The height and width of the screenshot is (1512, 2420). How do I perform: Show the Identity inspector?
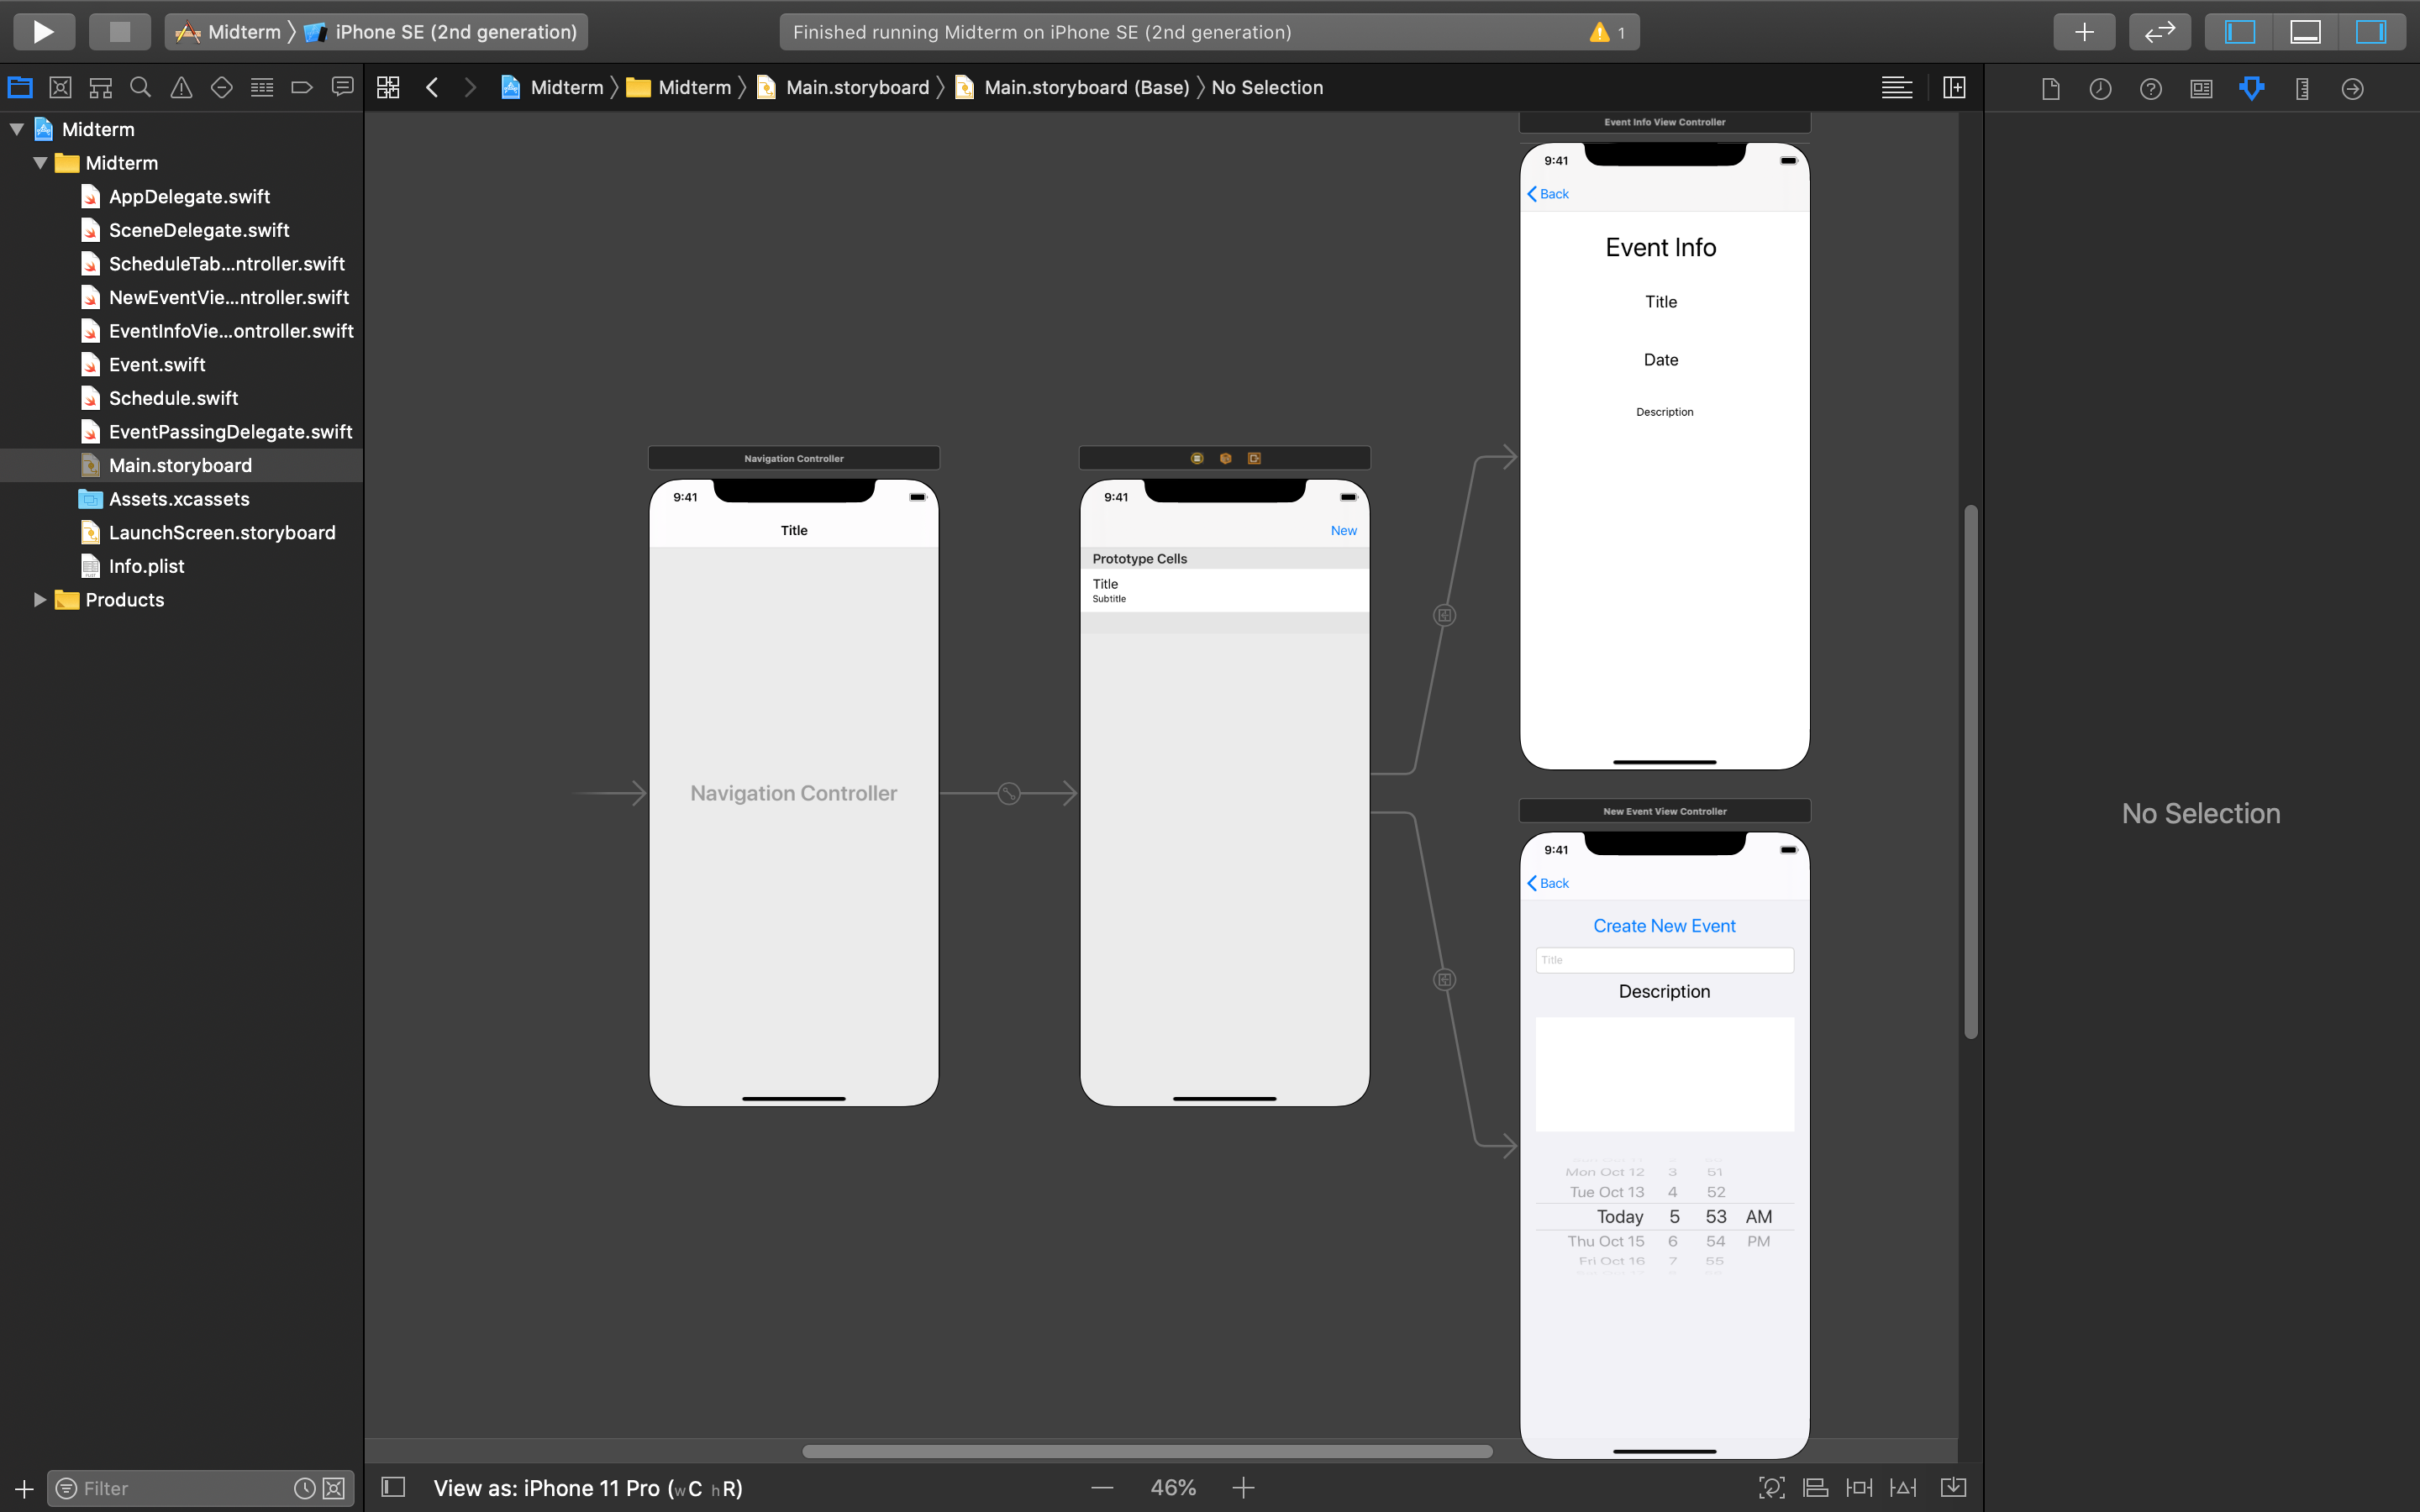(x=2201, y=89)
